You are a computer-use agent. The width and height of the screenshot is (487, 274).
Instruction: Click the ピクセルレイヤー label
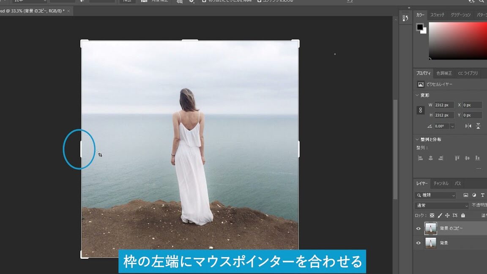(x=439, y=84)
